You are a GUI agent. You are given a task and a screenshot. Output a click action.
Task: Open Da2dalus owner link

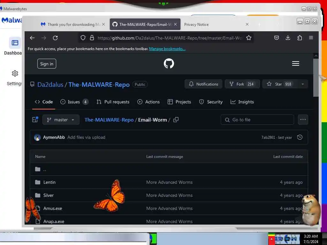50,85
